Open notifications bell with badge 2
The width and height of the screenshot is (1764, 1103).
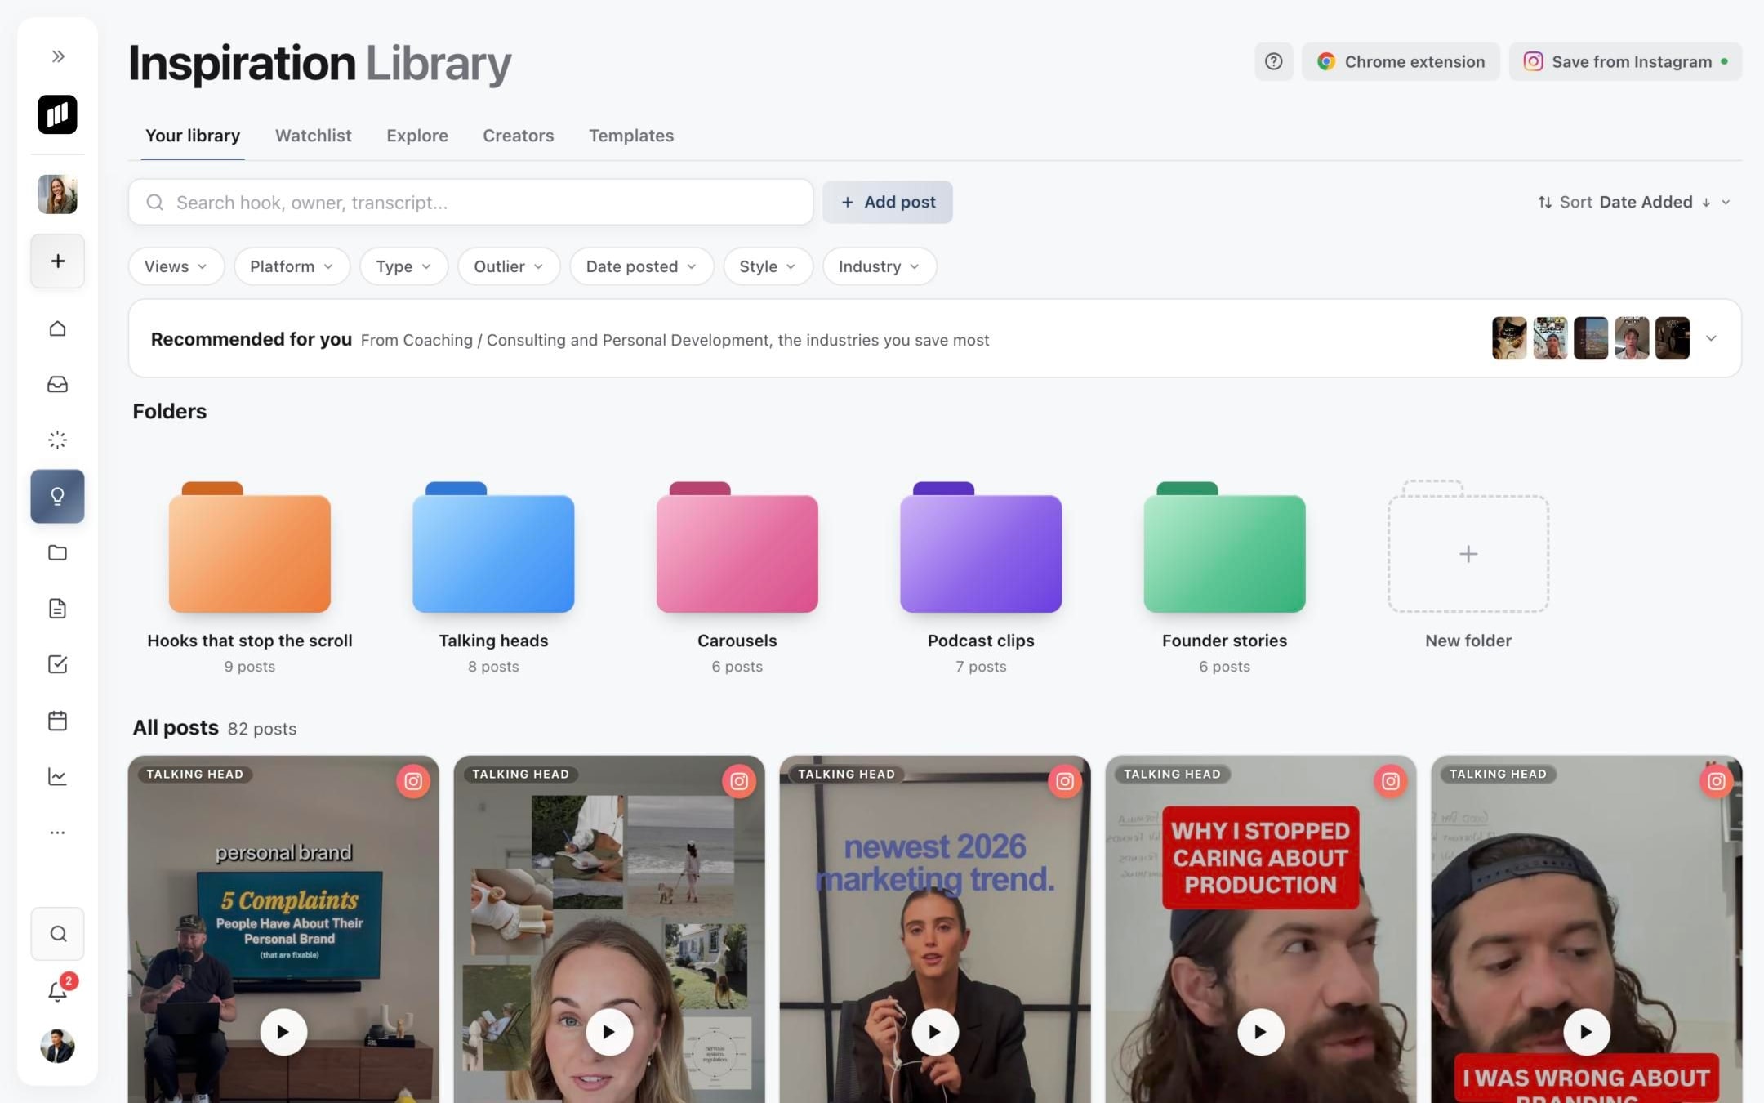tap(58, 991)
